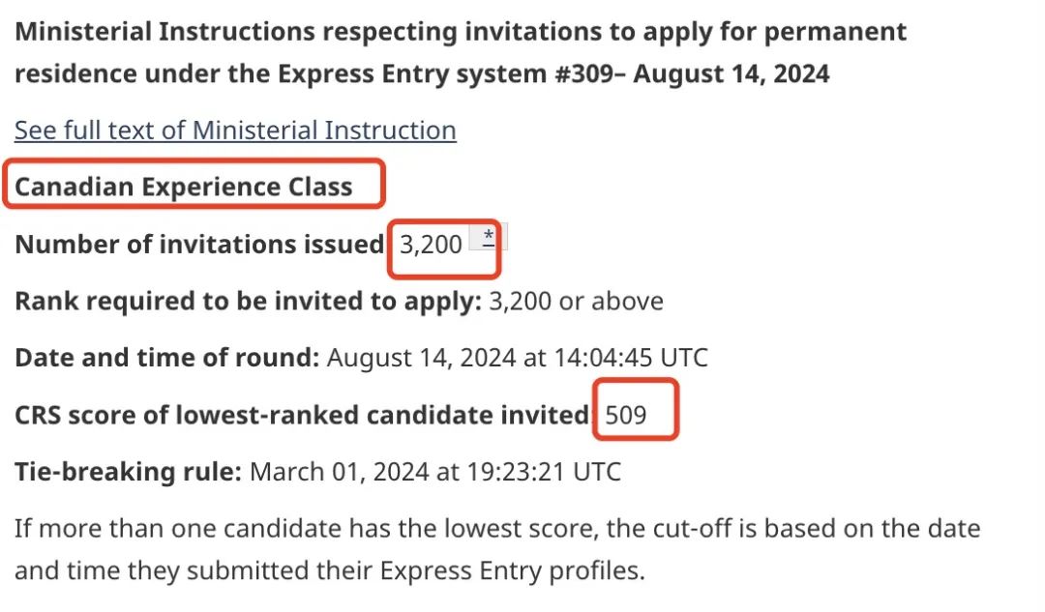Viewport: 1045px width, 612px height.
Task: Click the 3,200 or above rank value
Action: [577, 301]
